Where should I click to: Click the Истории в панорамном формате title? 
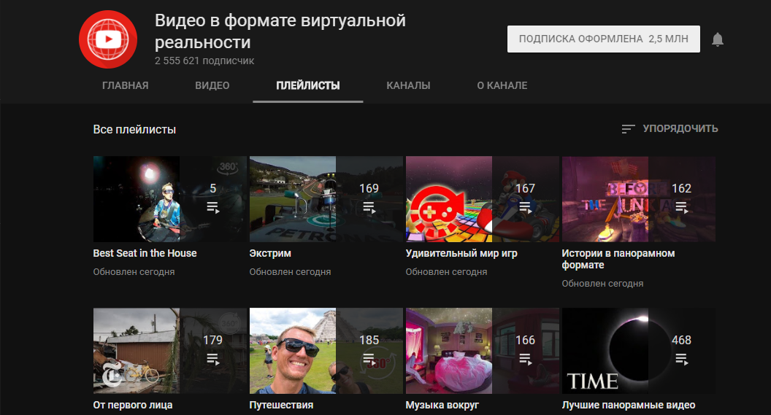pyautogui.click(x=618, y=259)
